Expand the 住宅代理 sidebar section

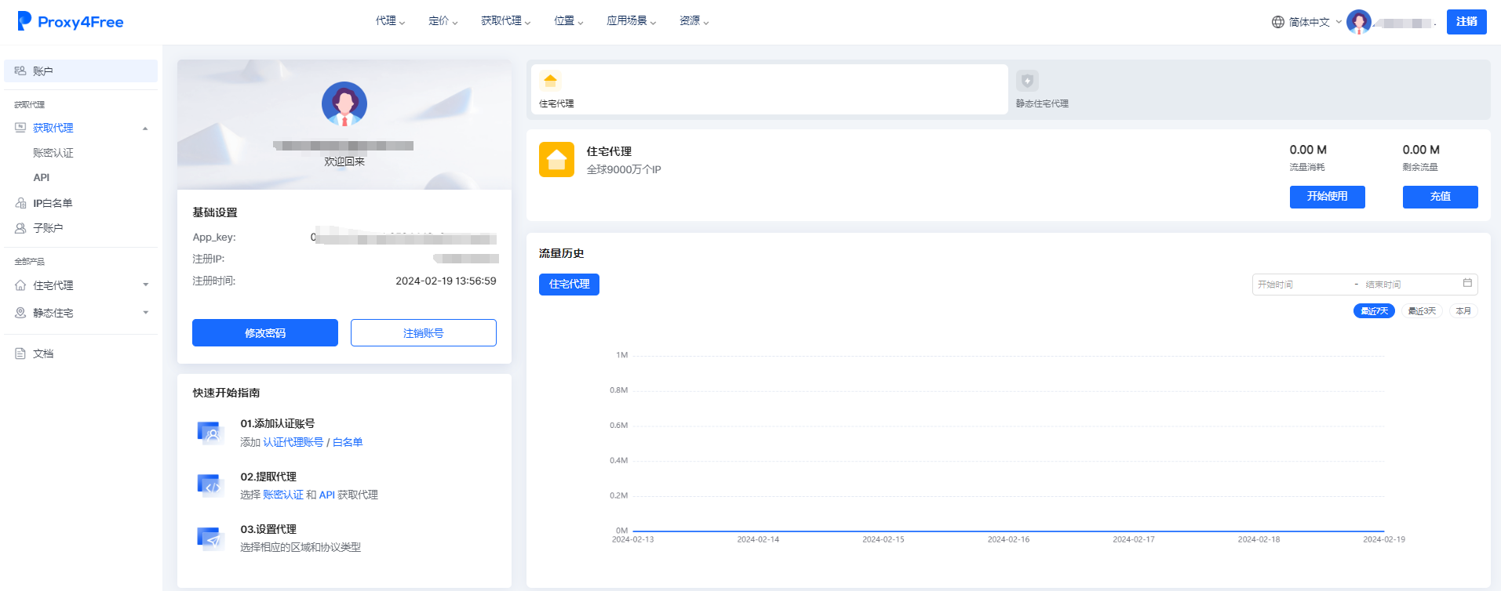(x=145, y=285)
